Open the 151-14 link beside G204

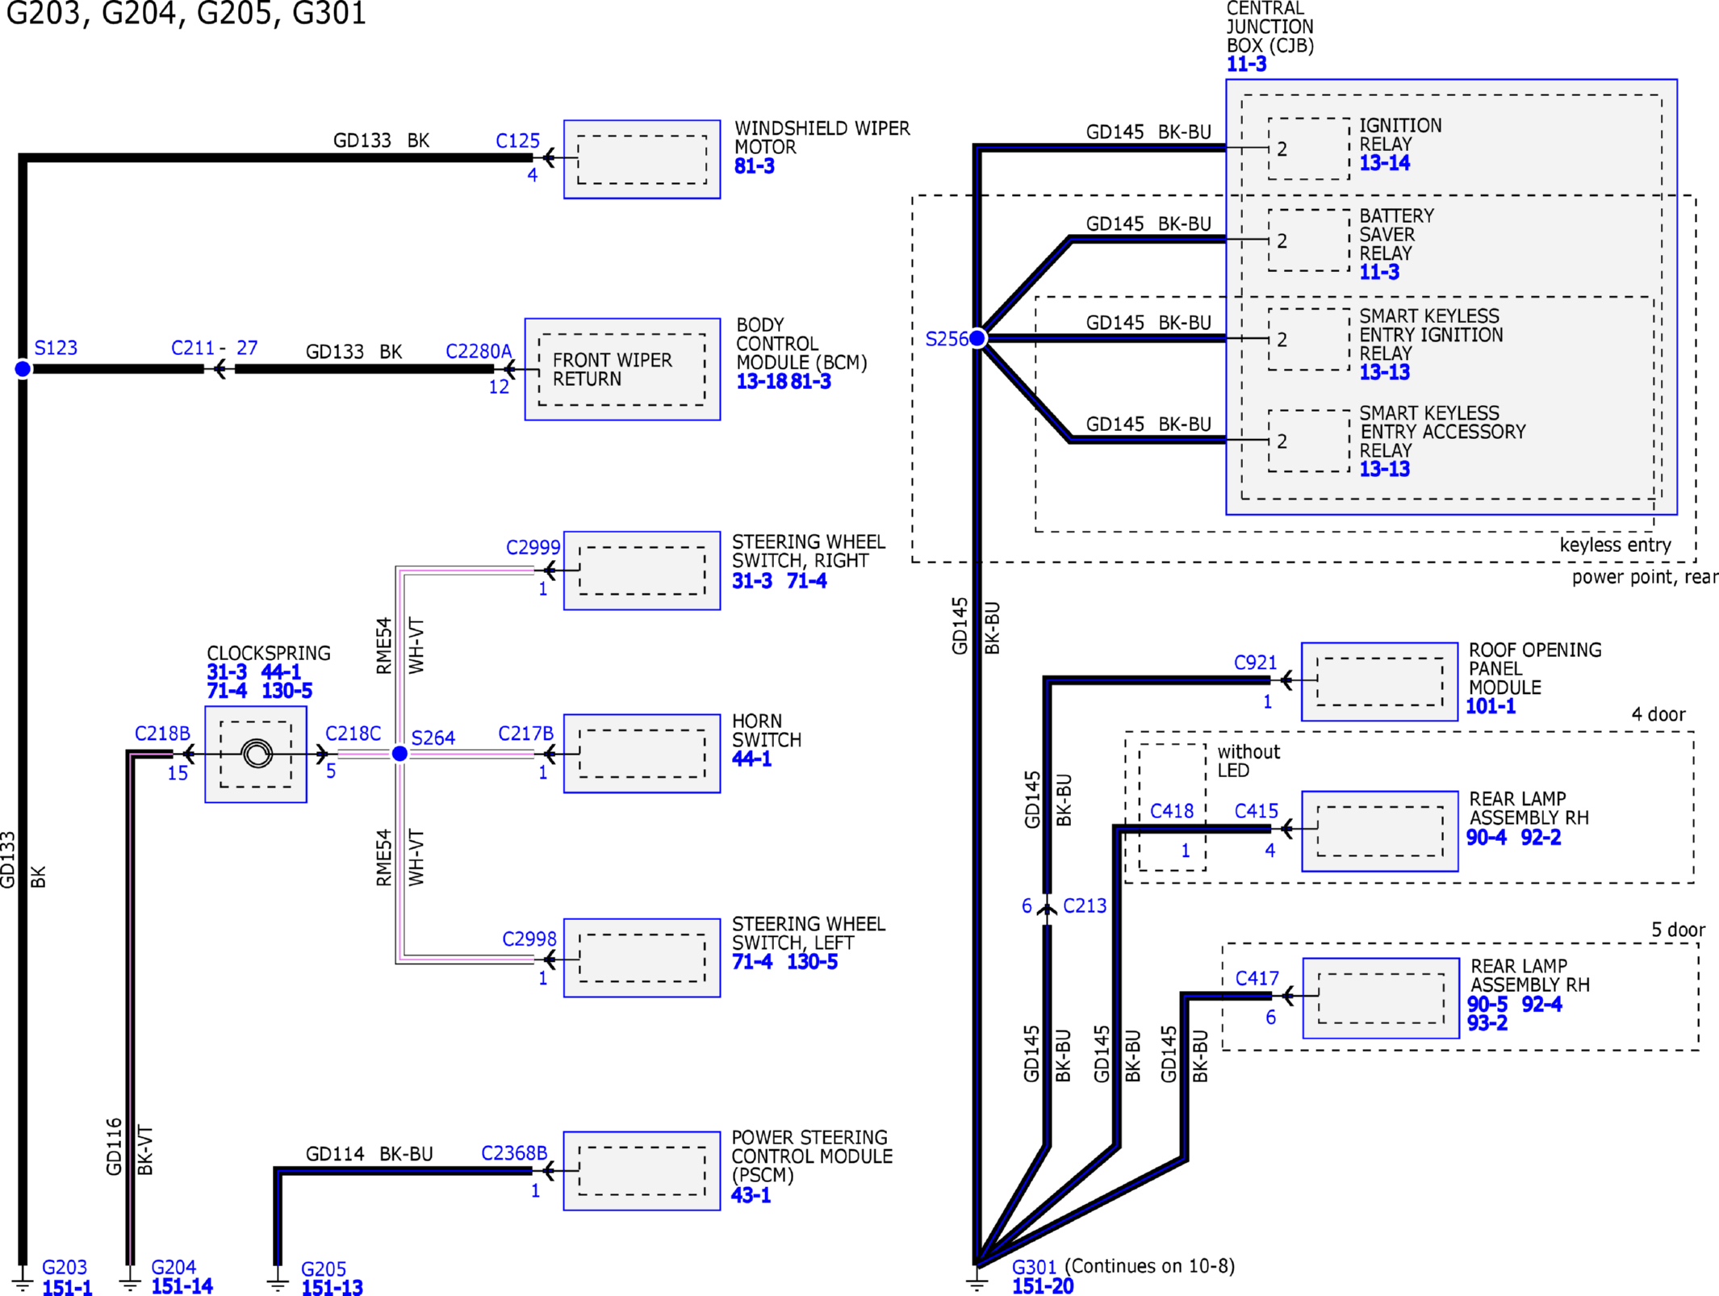tap(182, 1286)
